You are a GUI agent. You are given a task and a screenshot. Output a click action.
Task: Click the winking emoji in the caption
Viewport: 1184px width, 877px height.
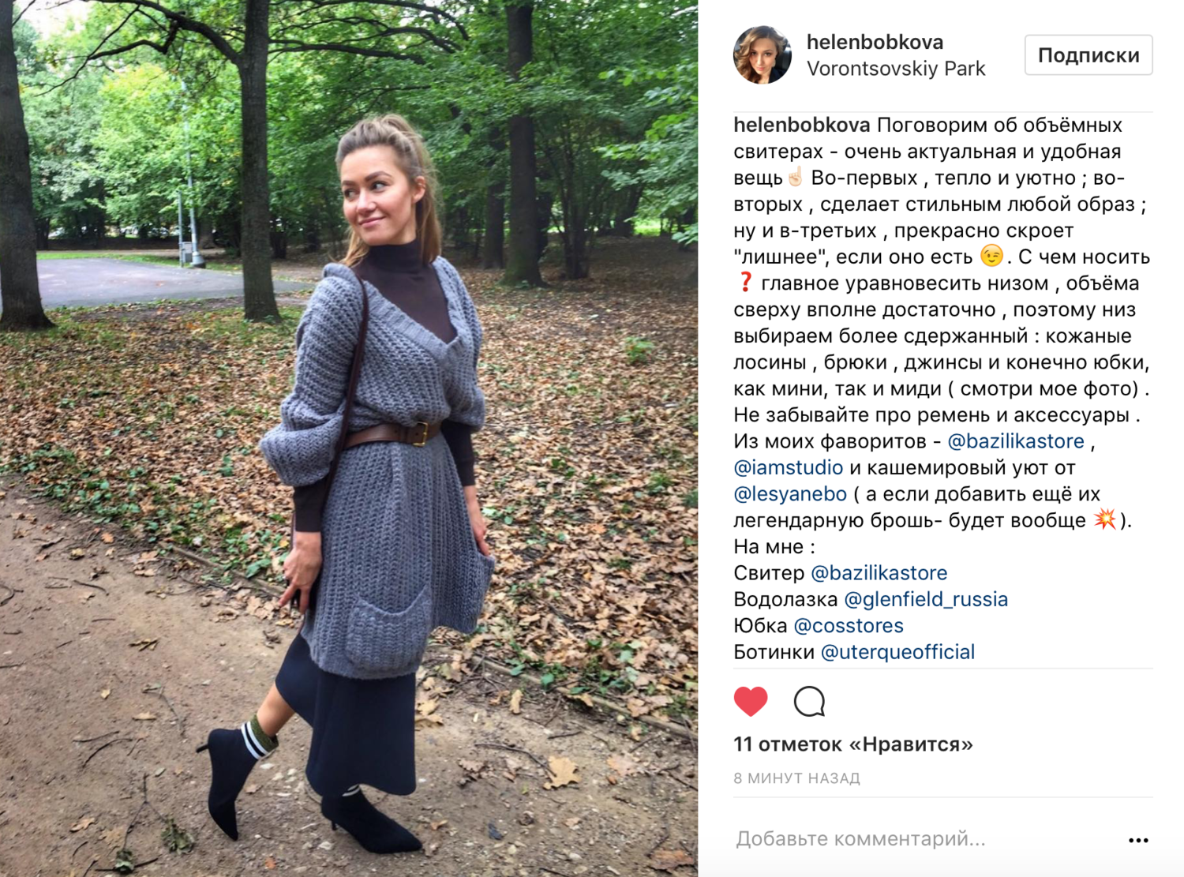pyautogui.click(x=991, y=256)
